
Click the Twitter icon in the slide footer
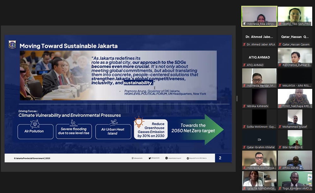coord(149,158)
